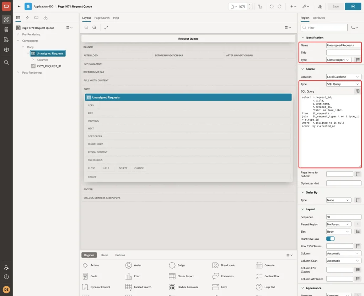Expand the Columns tree node

click(33, 60)
